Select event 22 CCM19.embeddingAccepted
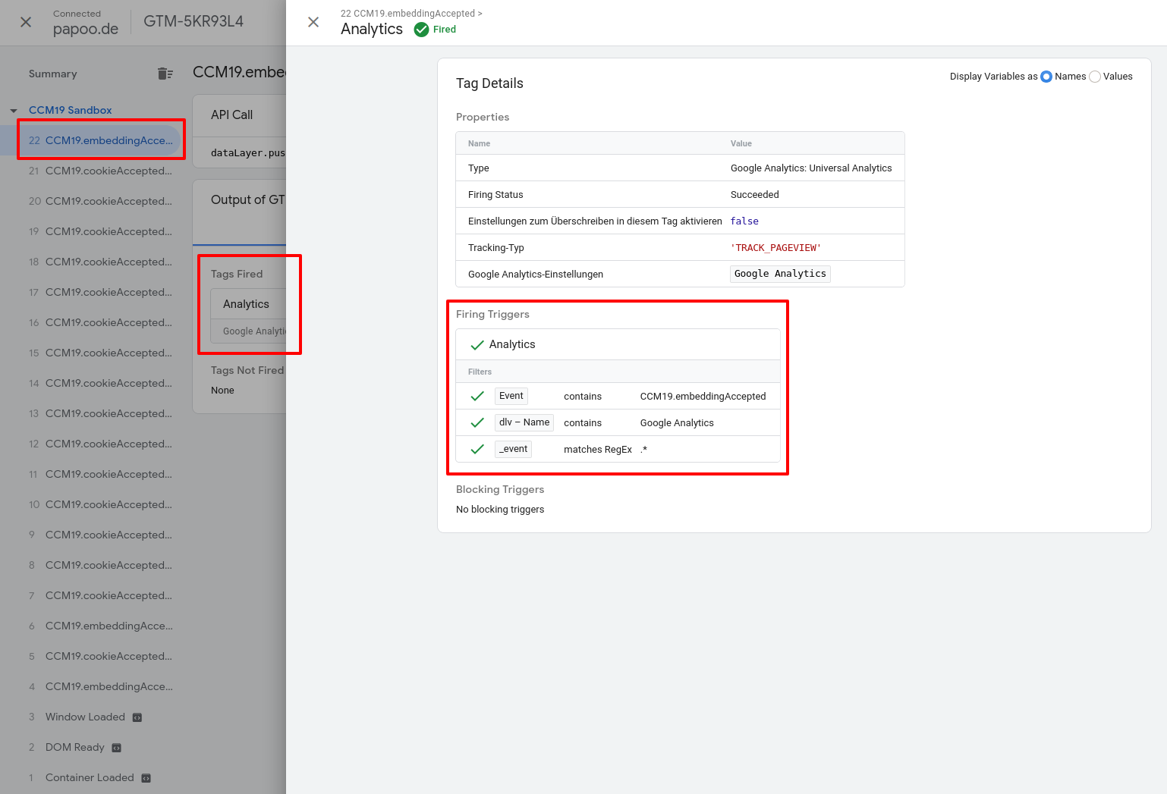This screenshot has width=1167, height=794. point(101,140)
